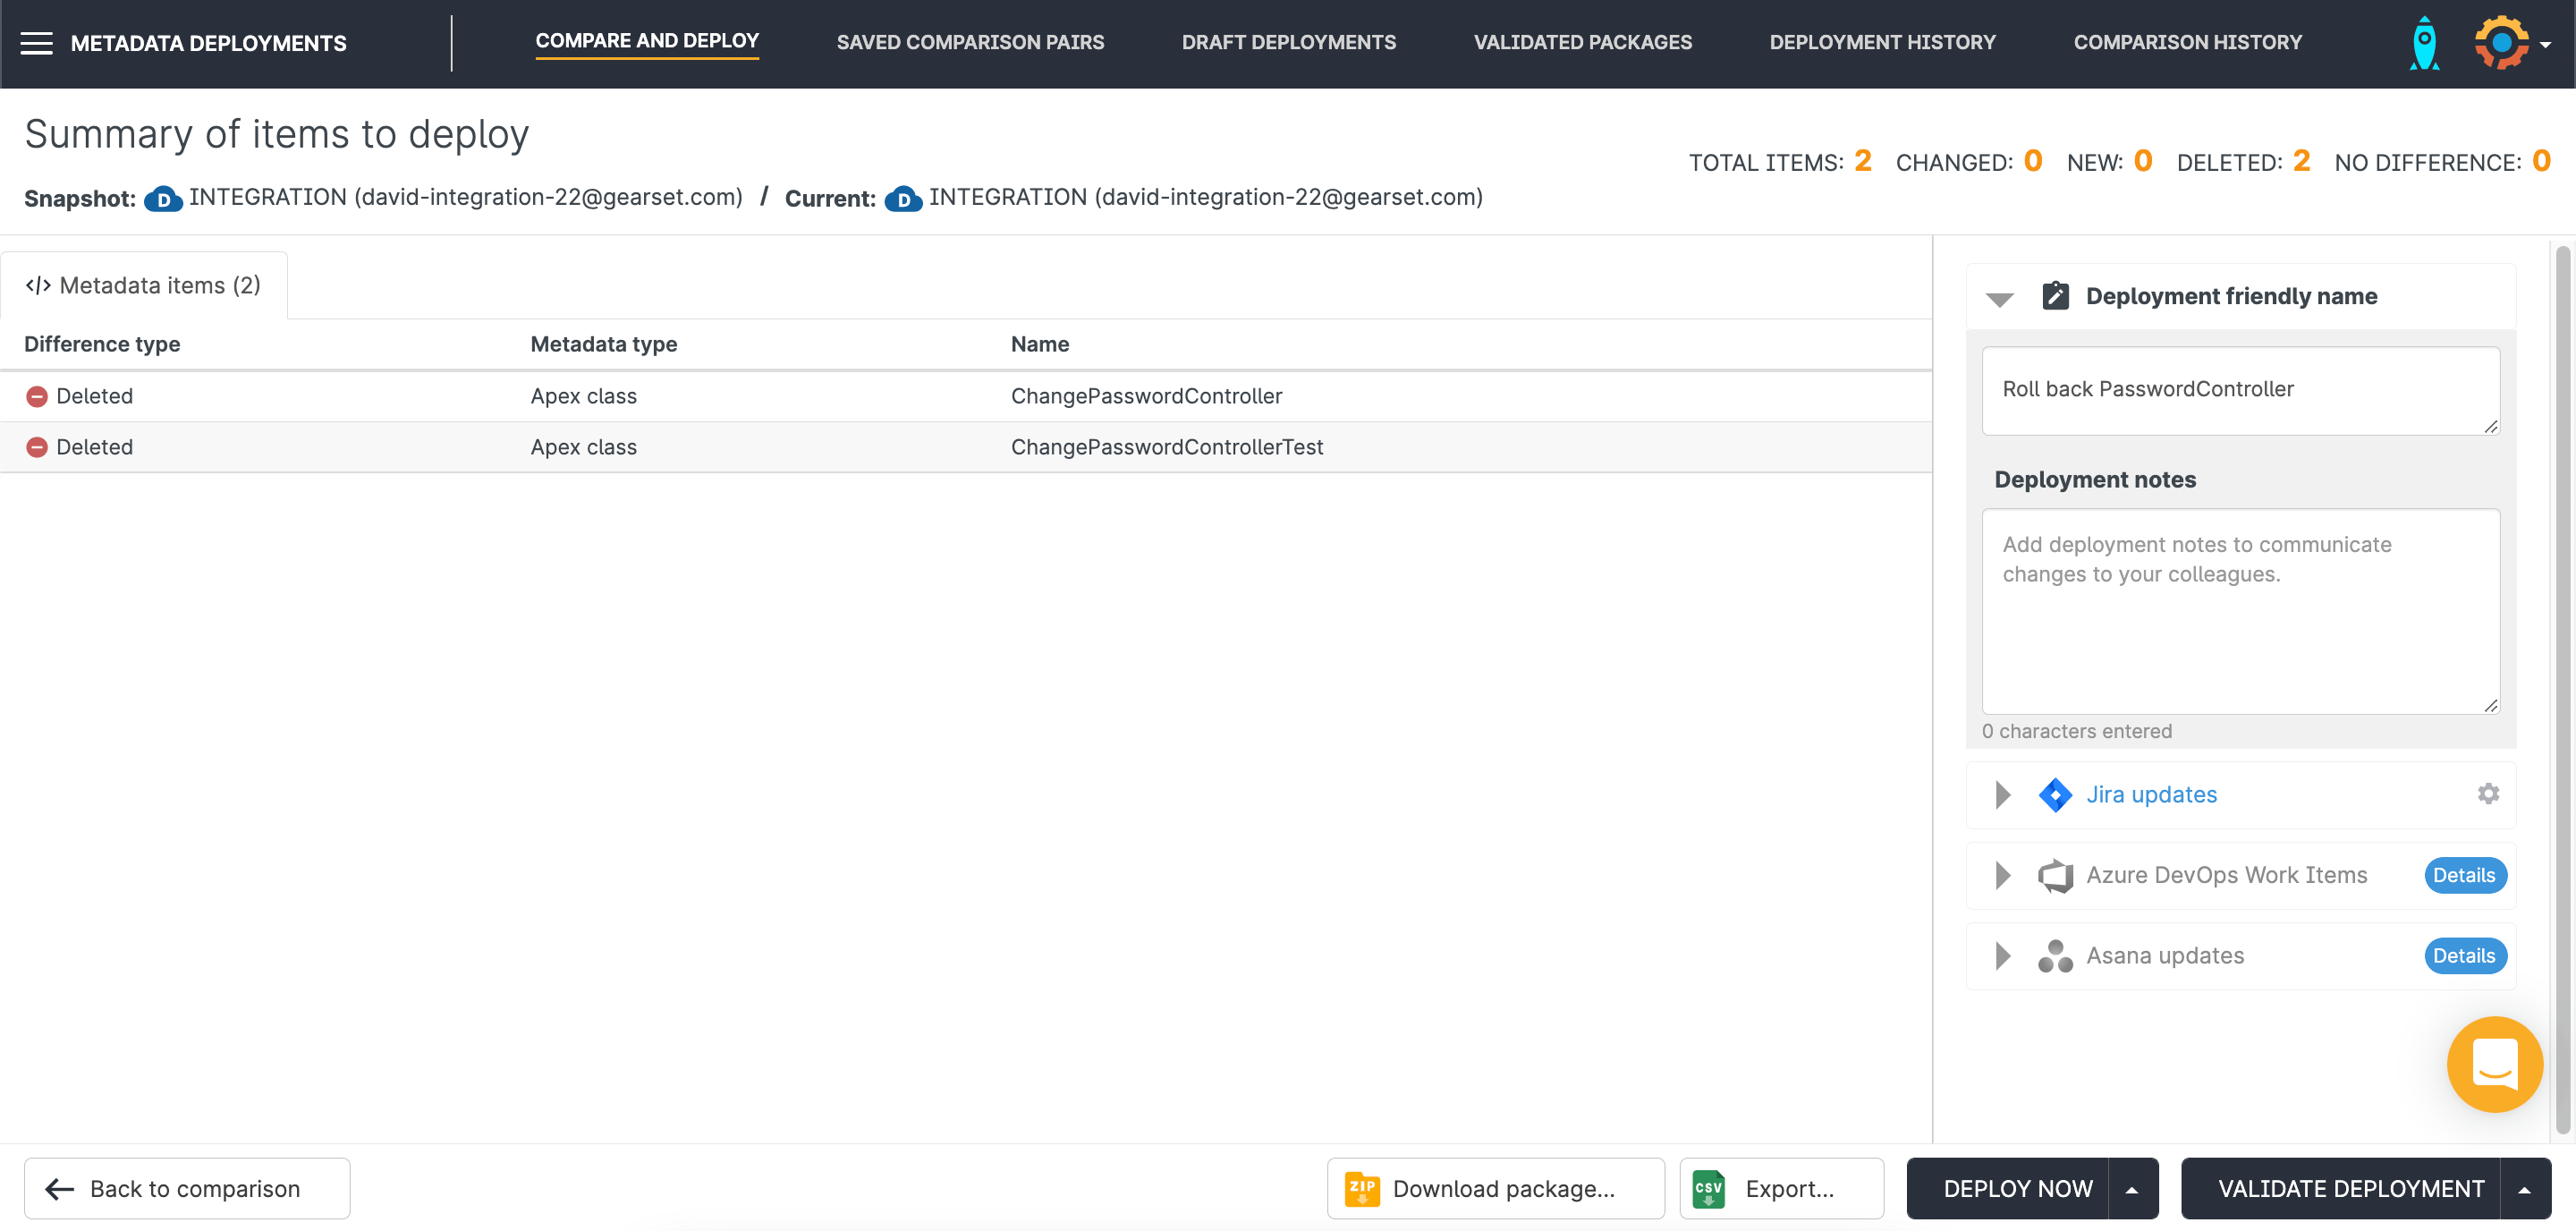Switch to Deployment History tab

(x=1882, y=42)
